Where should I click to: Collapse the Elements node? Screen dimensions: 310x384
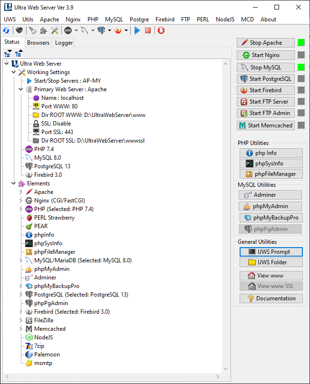click(14, 183)
